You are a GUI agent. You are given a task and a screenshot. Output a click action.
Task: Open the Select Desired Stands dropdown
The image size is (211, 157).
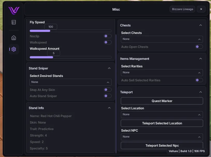tap(70, 82)
